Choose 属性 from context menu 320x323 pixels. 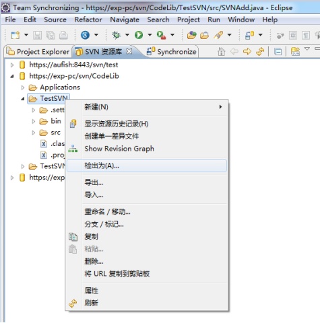(x=147, y=291)
